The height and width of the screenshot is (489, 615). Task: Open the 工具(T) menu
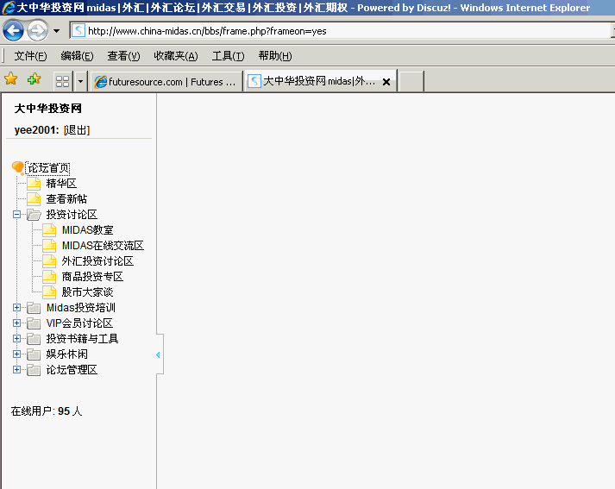[x=228, y=56]
